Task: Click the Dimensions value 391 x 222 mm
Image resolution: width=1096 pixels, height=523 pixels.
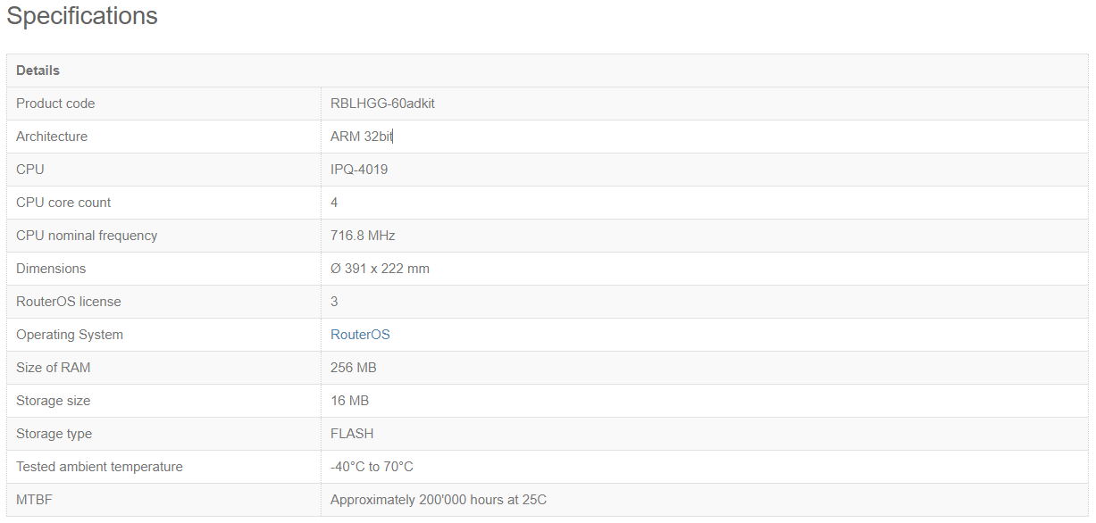Action: click(x=380, y=269)
